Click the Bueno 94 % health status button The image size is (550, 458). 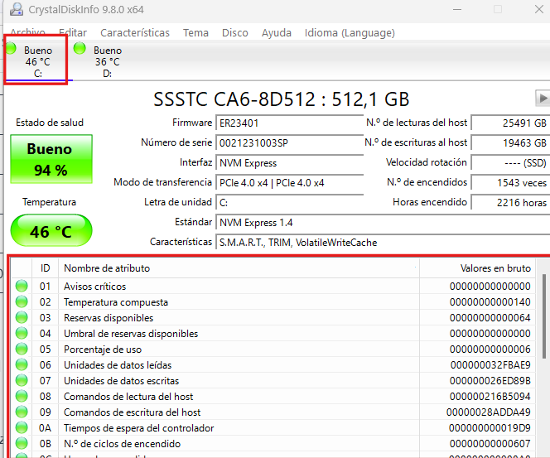(51, 159)
